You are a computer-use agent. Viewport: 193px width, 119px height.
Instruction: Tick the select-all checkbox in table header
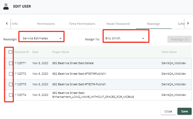11,52
